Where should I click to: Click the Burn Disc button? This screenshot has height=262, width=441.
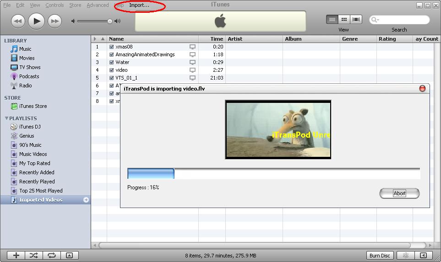[x=379, y=256]
